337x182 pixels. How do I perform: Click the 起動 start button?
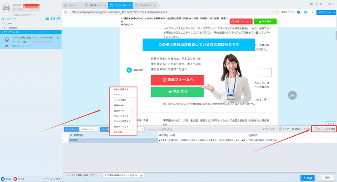click(x=308, y=178)
